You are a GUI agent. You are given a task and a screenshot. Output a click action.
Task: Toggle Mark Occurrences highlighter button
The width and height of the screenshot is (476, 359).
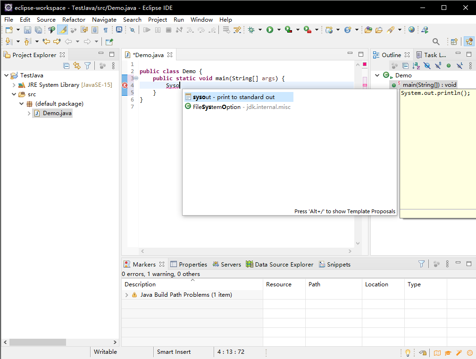[63, 30]
